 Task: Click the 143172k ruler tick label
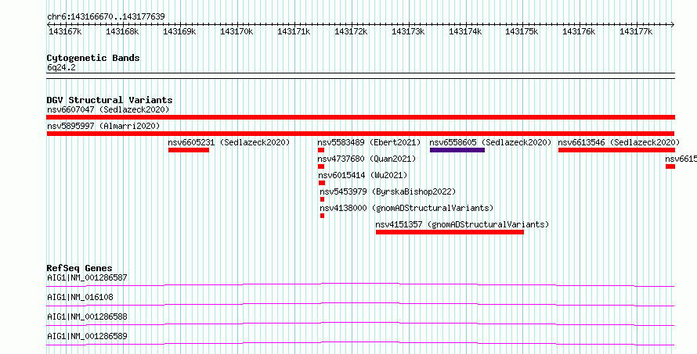(x=351, y=32)
